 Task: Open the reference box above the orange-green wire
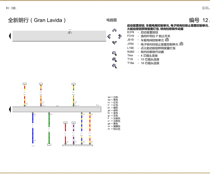coord(74,84)
